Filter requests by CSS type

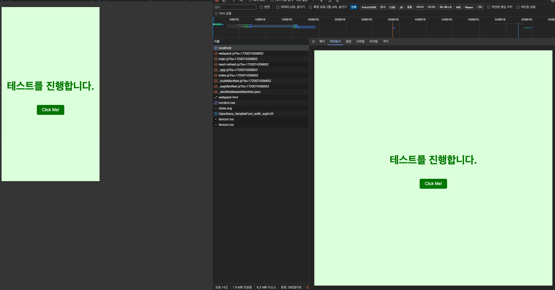click(x=392, y=7)
